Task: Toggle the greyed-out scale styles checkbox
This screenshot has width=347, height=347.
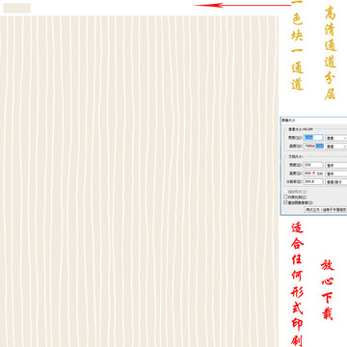Action: 285,192
